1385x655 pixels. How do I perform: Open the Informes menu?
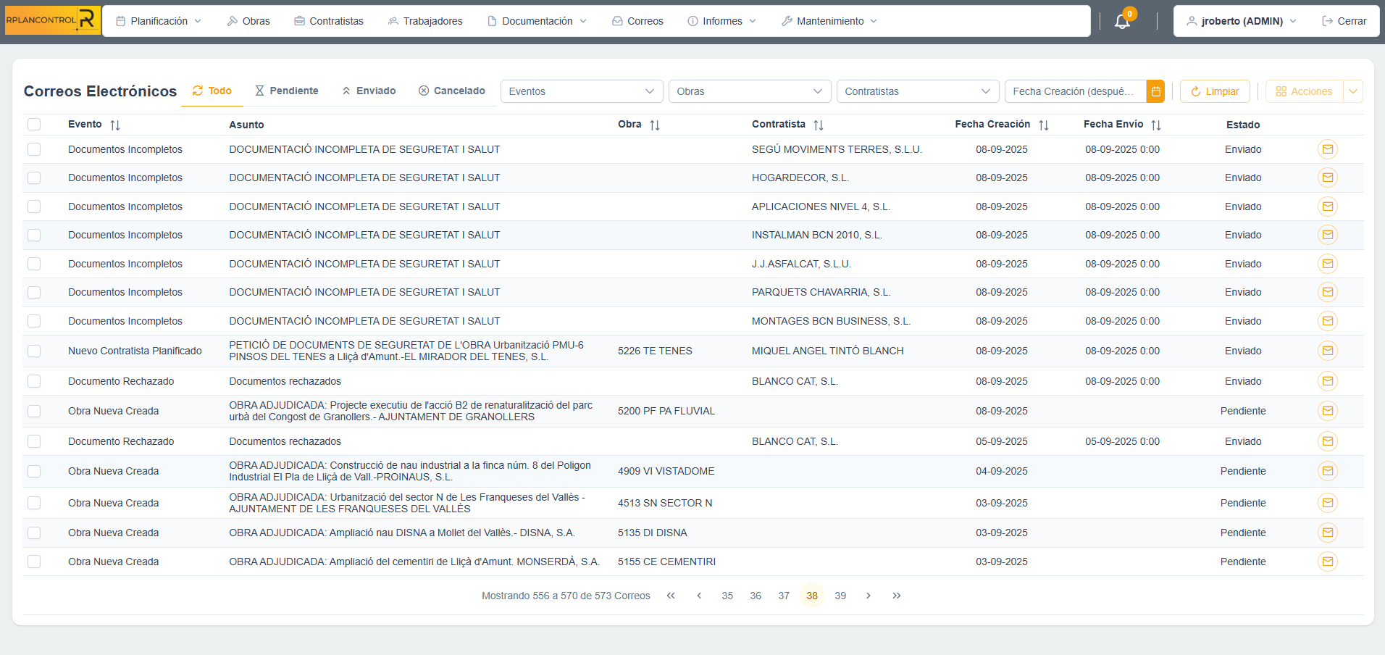[x=721, y=21]
